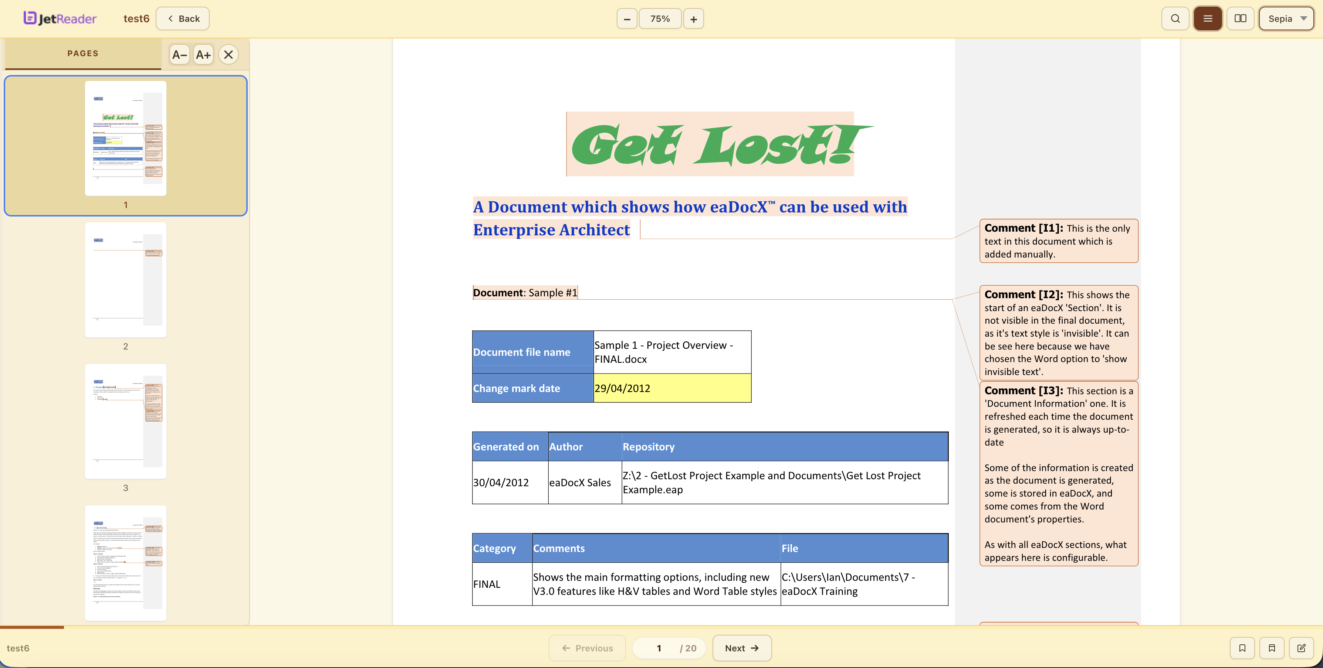
Task: Click the 'eaDocX Sales' cell
Action: tap(585, 482)
